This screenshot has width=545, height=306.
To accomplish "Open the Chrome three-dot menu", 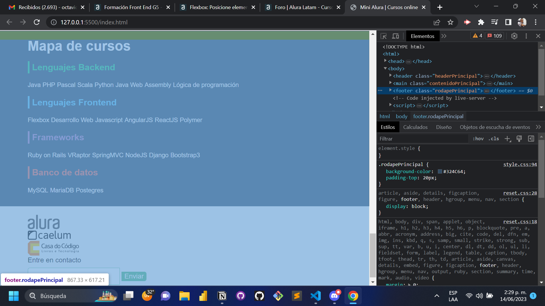I will (x=536, y=22).
